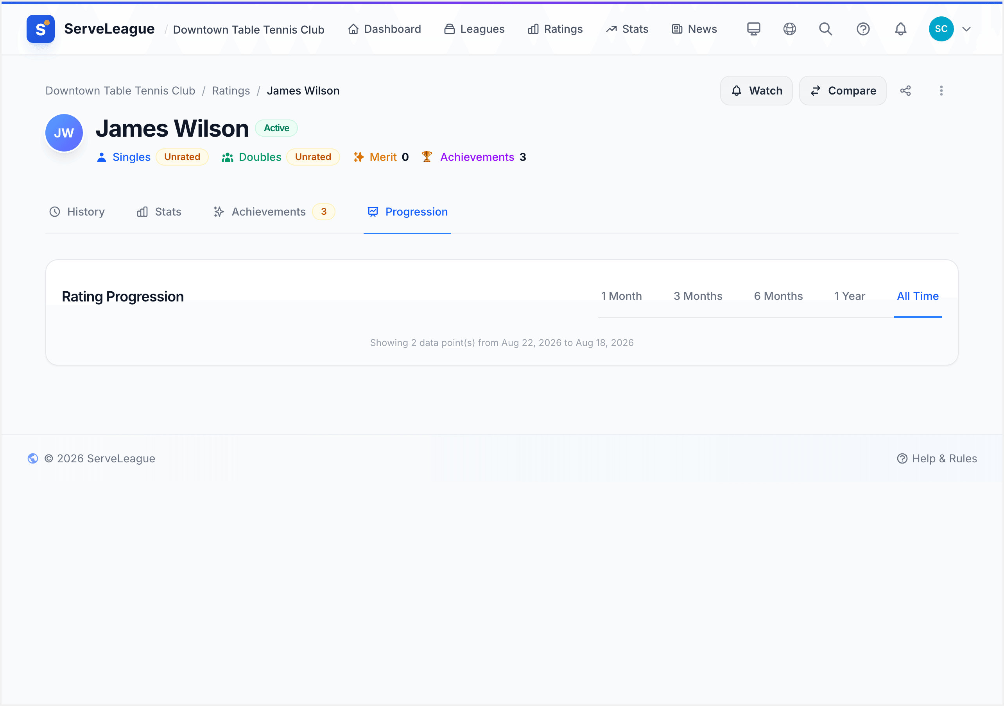Expand the user account dropdown chevron
Screen dimensions: 1004x706
pos(966,29)
